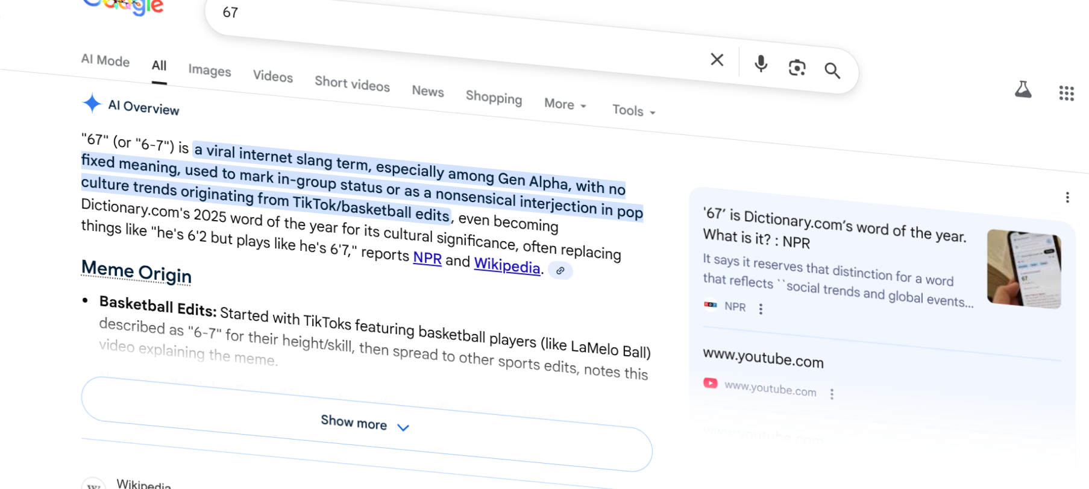The image size is (1089, 489).
Task: Open the www.youtube.com source title
Action: [x=763, y=358]
